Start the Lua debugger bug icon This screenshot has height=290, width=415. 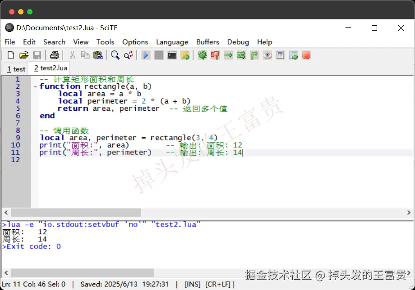pyautogui.click(x=202, y=55)
